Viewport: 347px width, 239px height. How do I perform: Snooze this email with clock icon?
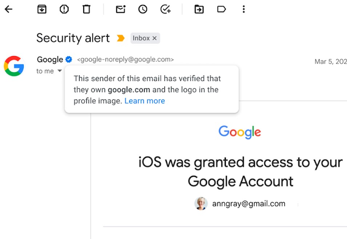click(143, 9)
